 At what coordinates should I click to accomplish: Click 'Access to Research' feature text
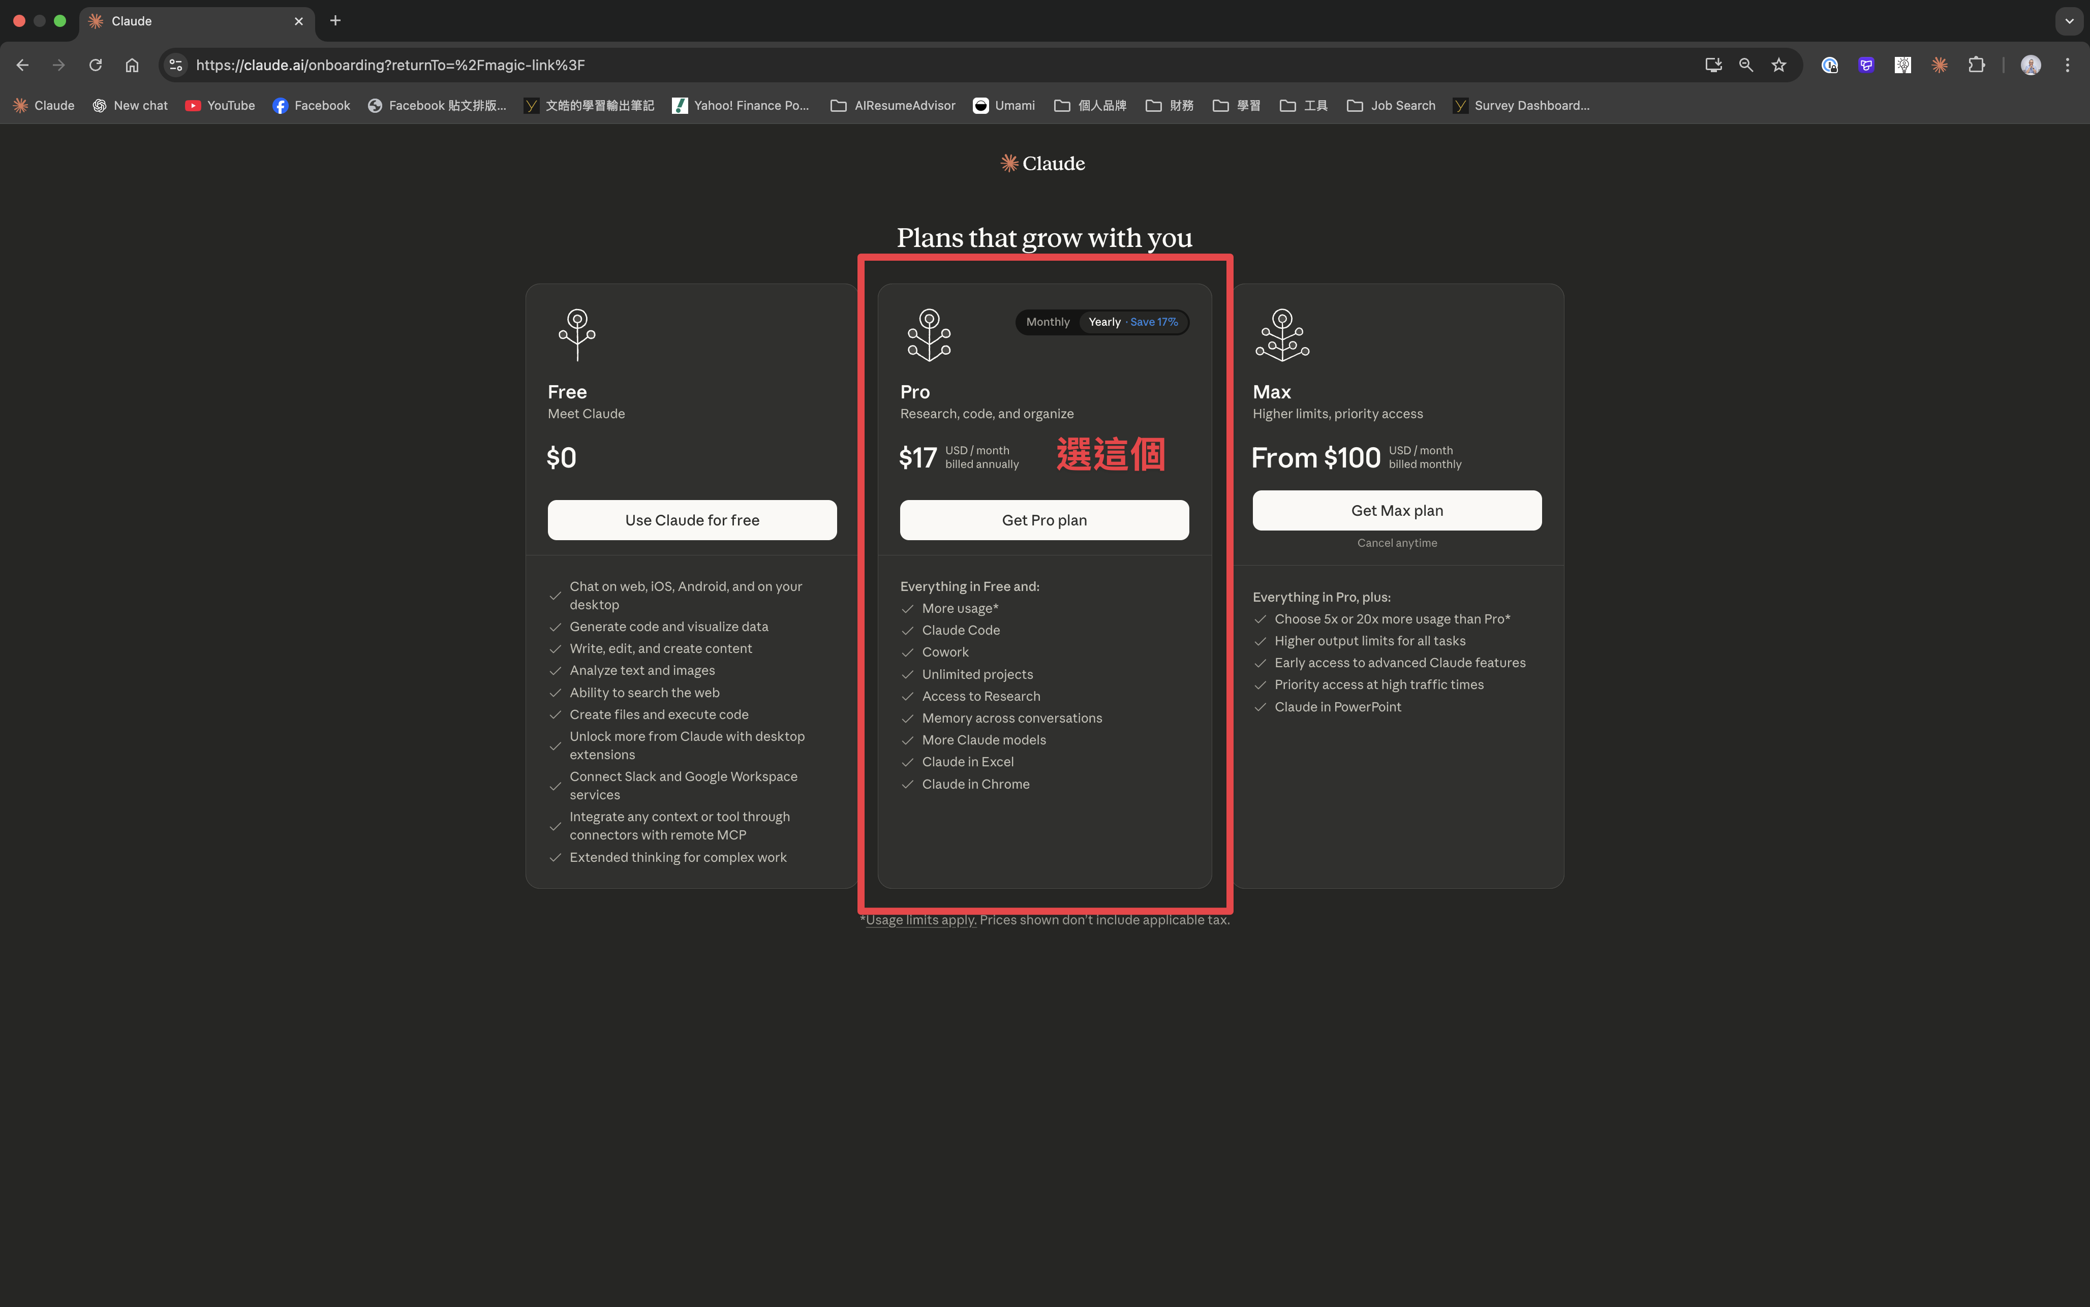click(x=981, y=696)
